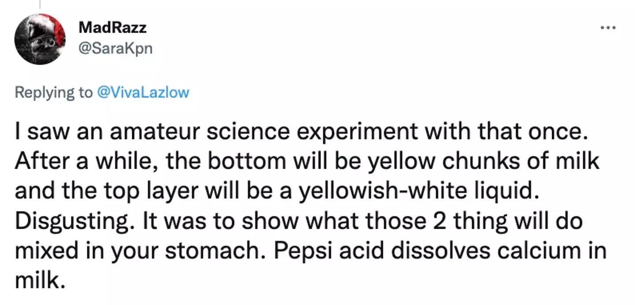
Task: Click the "Replying to" label
Action: (x=54, y=92)
